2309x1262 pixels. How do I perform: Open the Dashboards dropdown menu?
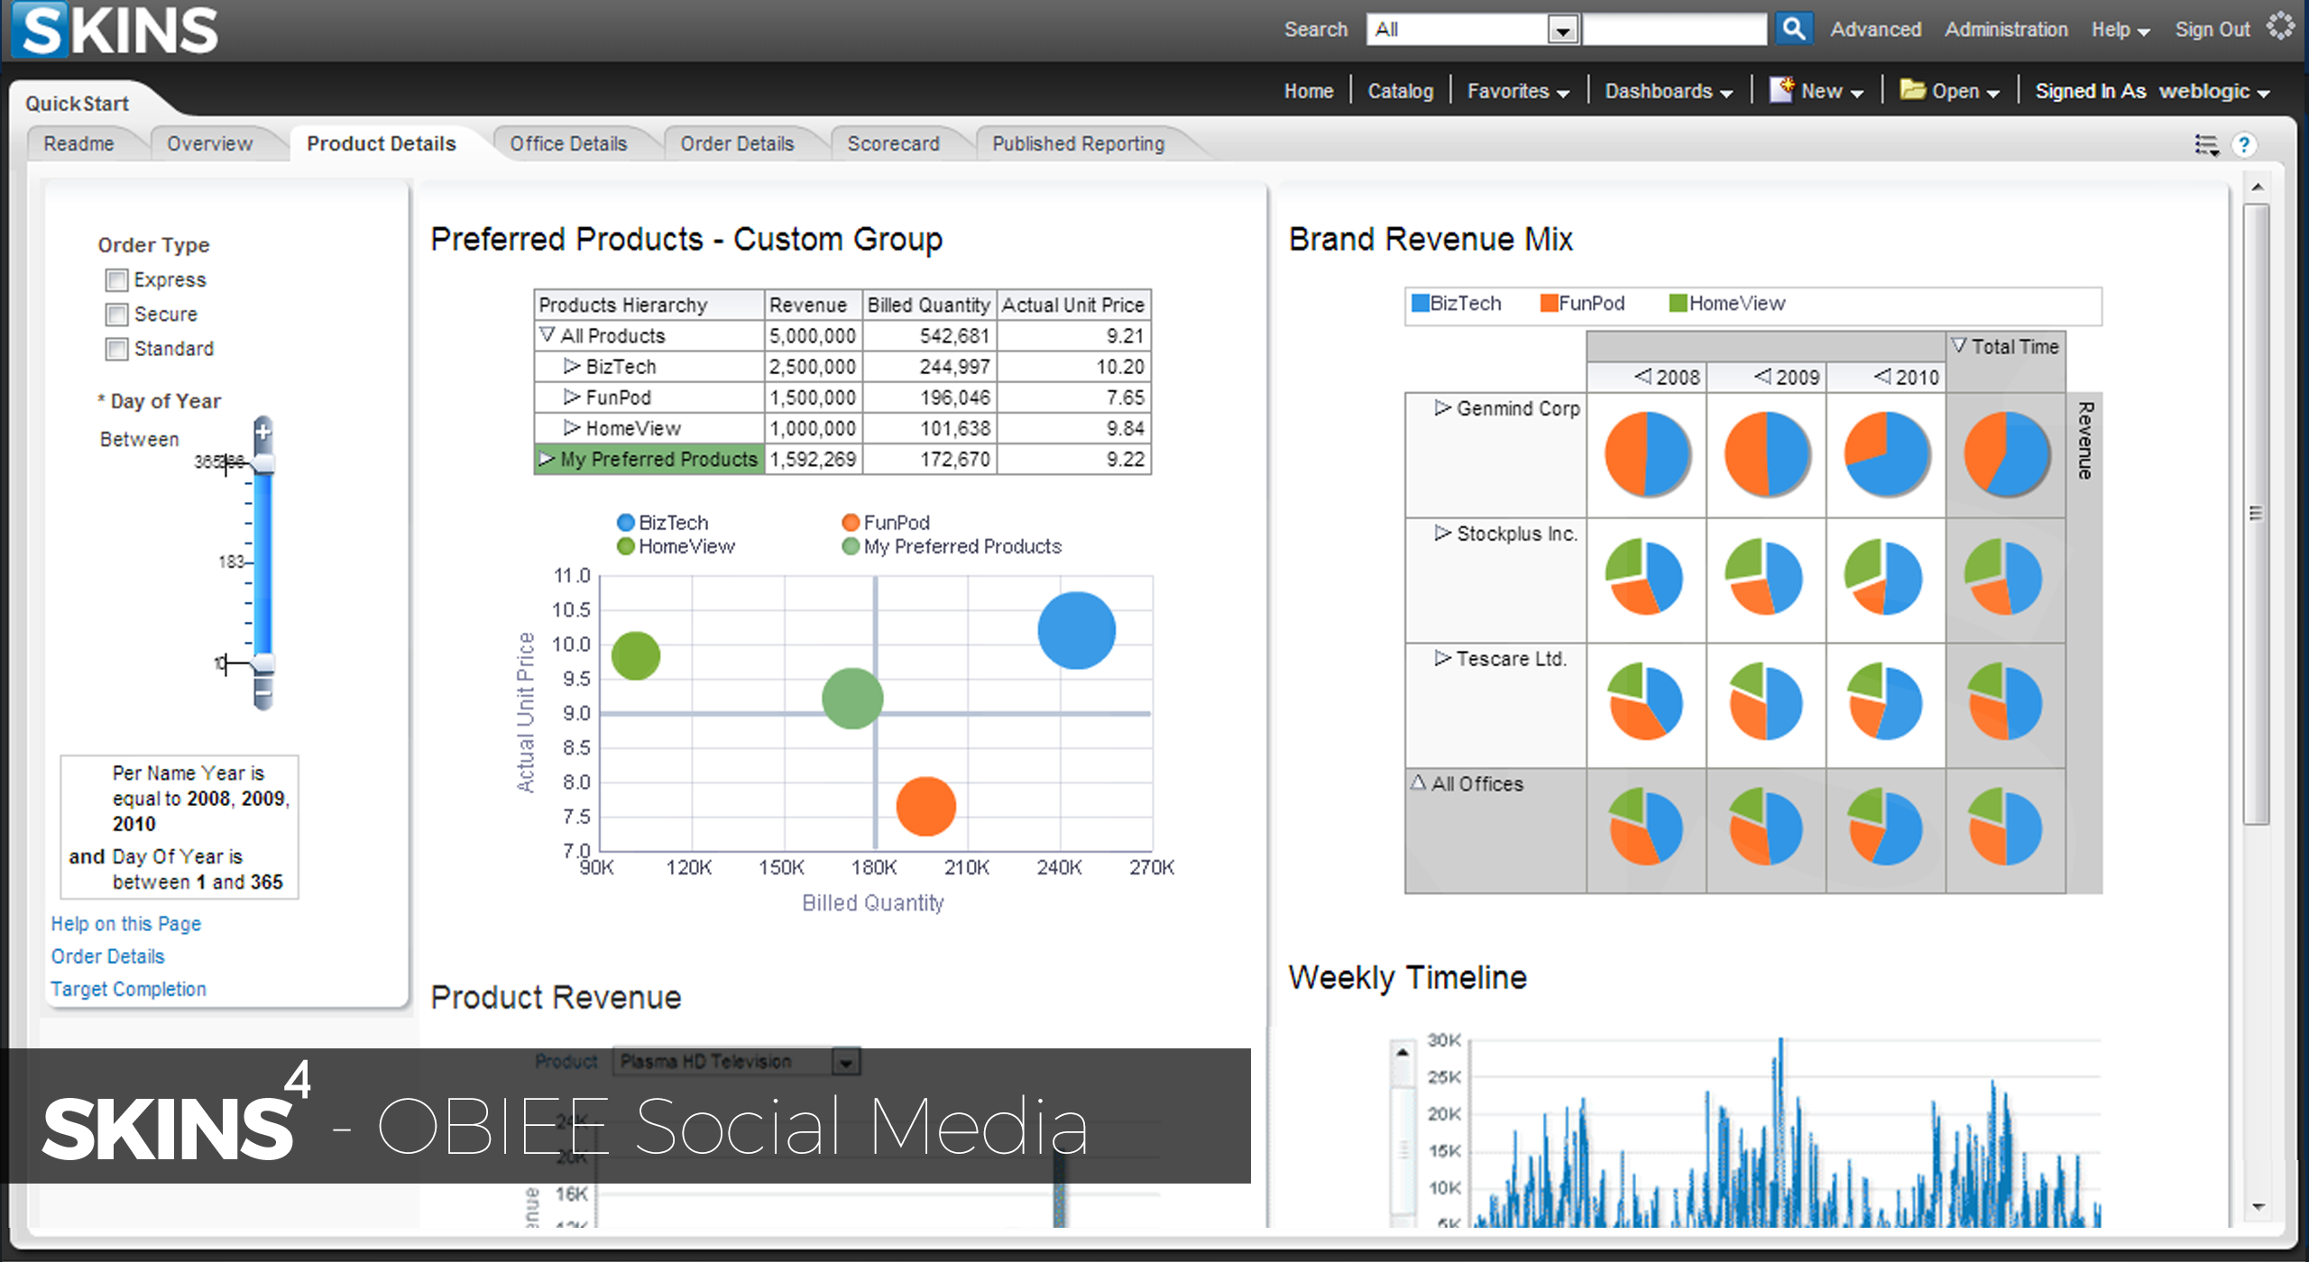[1669, 91]
